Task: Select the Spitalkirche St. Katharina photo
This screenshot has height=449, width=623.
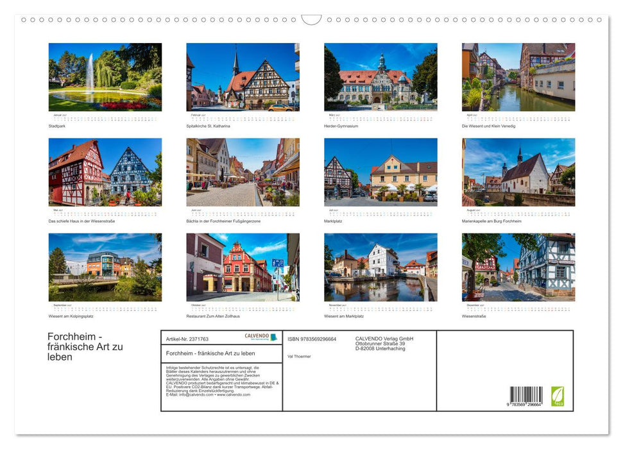Action: tap(243, 77)
